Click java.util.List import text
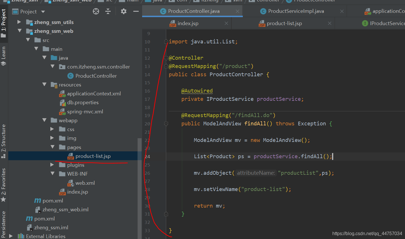 [213, 41]
